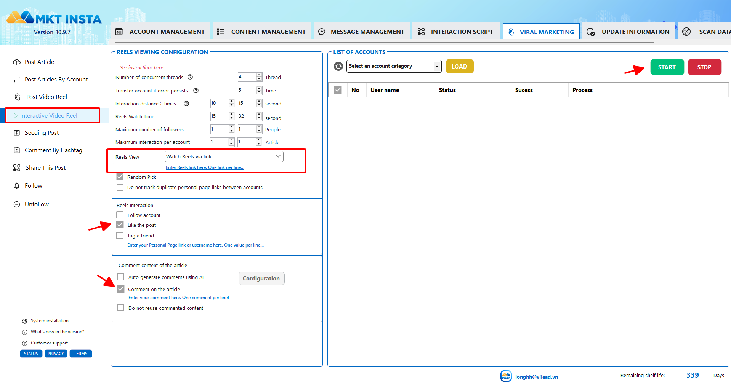The height and width of the screenshot is (384, 731).
Task: Toggle the select-all checkbox in accounts table header
Action: point(338,90)
